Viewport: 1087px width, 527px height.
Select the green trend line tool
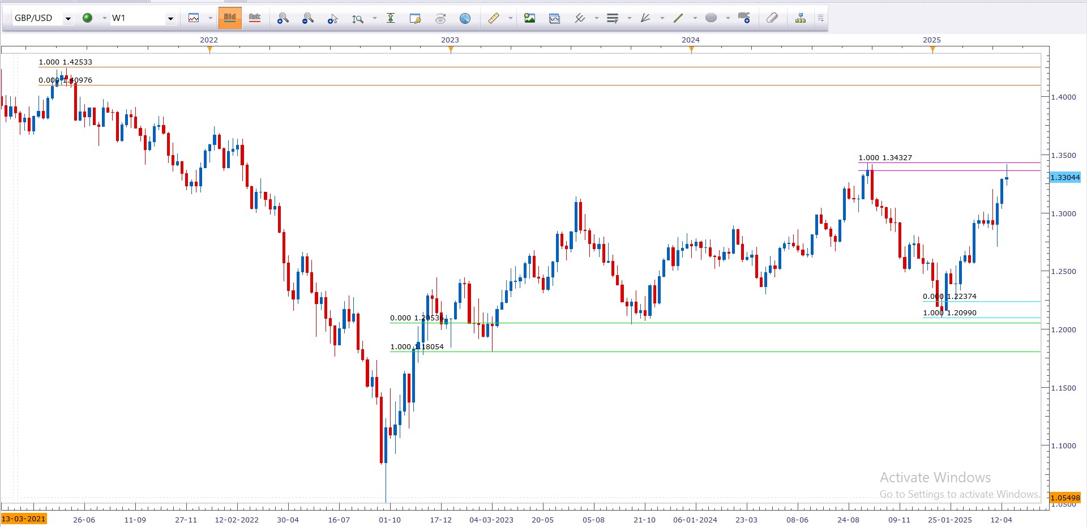pyautogui.click(x=678, y=19)
